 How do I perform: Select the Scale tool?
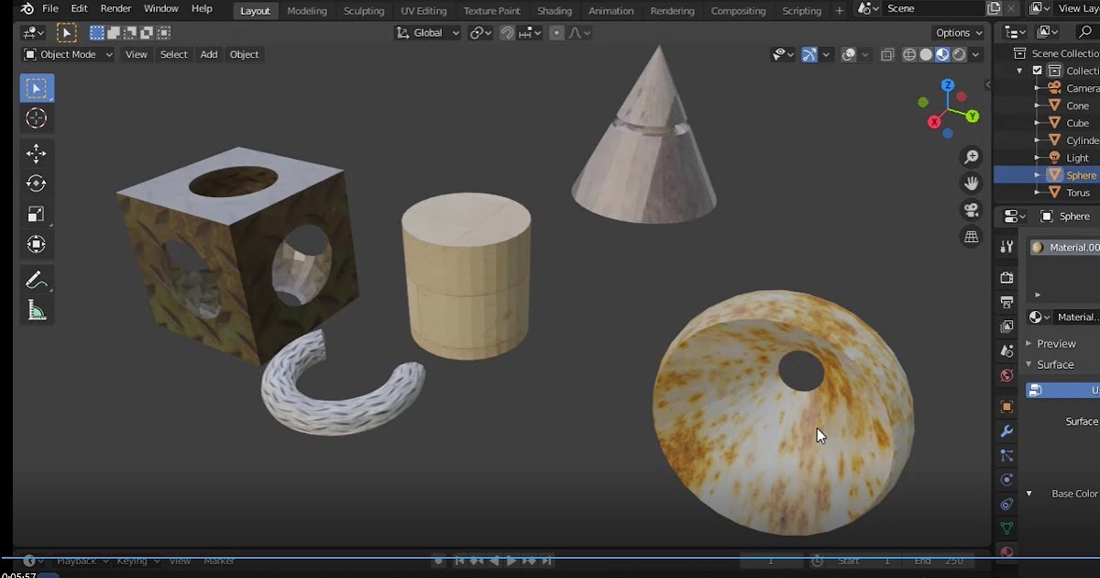[x=36, y=213]
